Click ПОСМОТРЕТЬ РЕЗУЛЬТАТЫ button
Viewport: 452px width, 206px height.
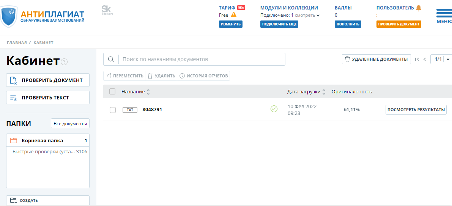click(416, 110)
